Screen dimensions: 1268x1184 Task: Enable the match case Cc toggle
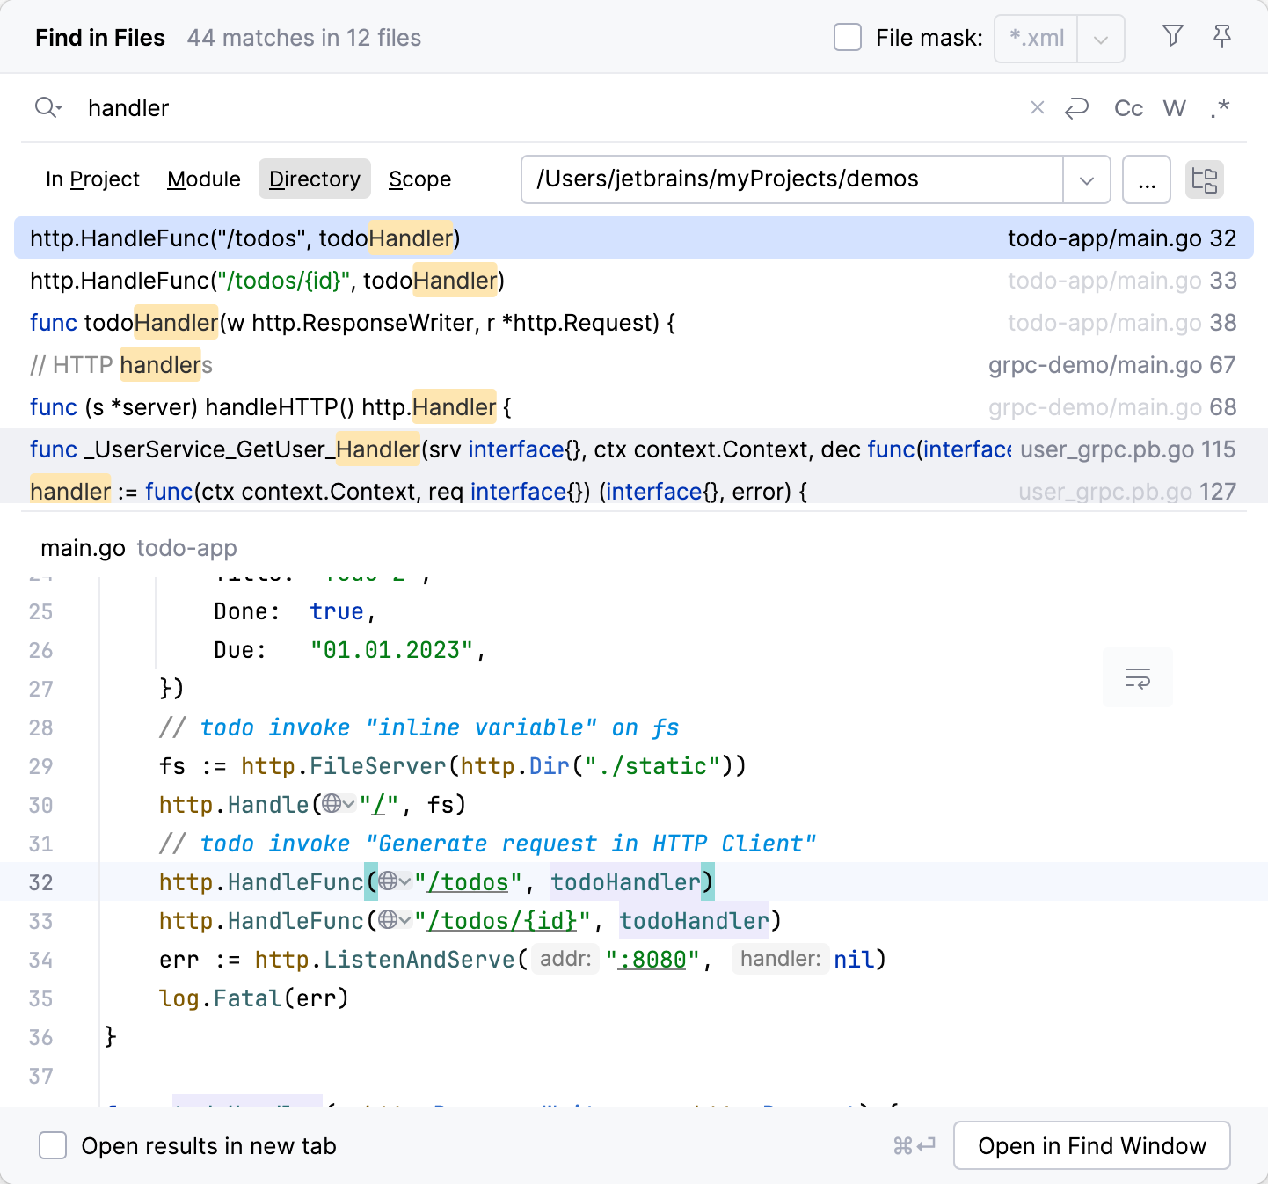pos(1128,107)
